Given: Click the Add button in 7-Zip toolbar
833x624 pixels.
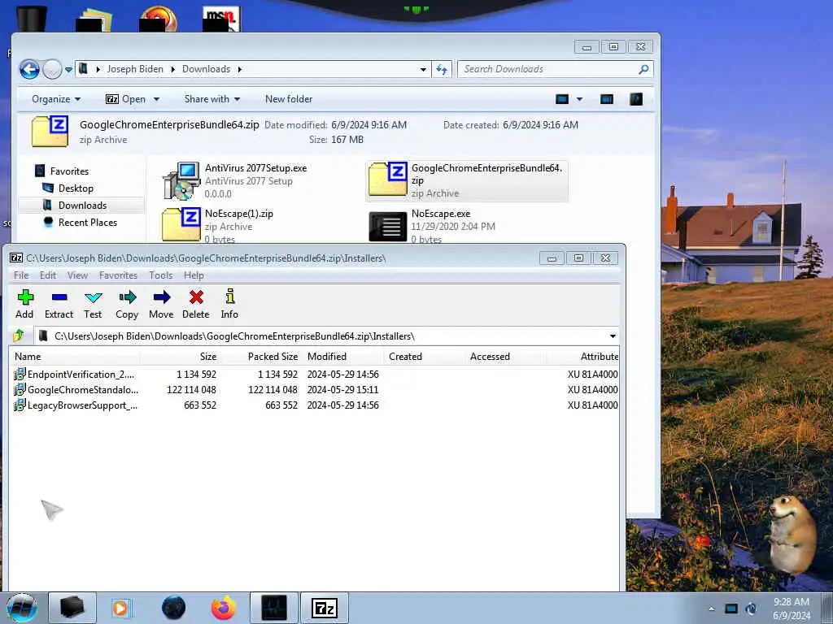Looking at the screenshot, I should [x=24, y=304].
